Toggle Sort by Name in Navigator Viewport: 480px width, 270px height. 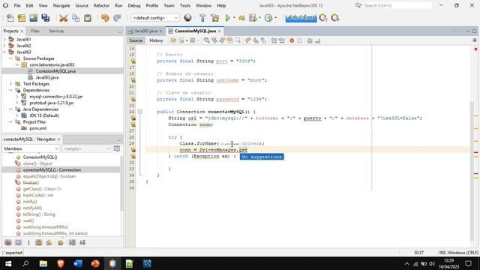(x=72, y=242)
